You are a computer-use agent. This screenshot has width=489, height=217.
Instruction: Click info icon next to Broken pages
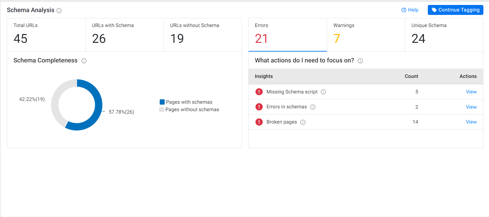tap(303, 122)
